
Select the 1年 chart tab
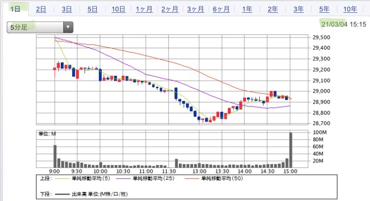pyautogui.click(x=247, y=9)
